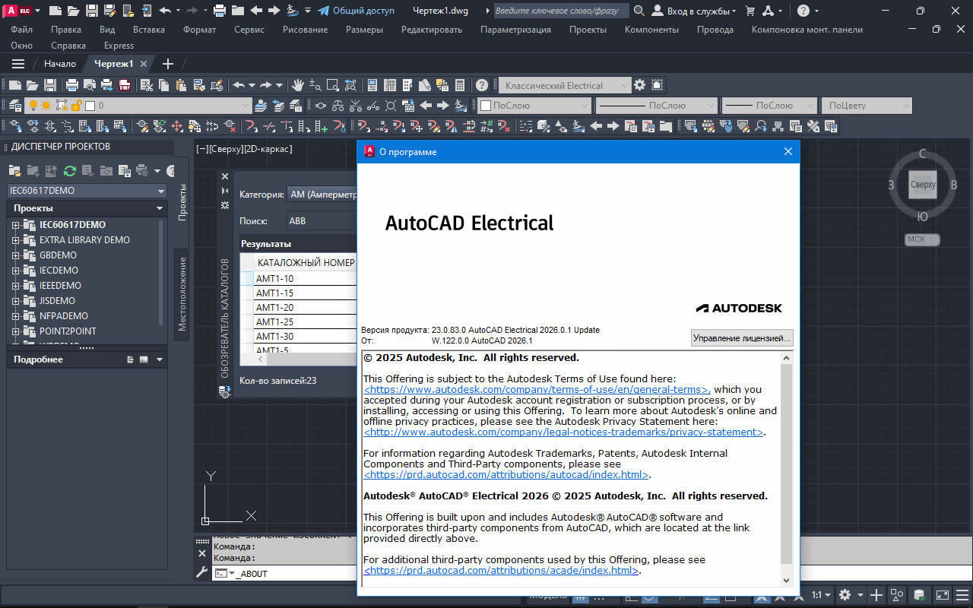Open the Компоненты menu
Screen dimensions: 973x608
pos(651,29)
